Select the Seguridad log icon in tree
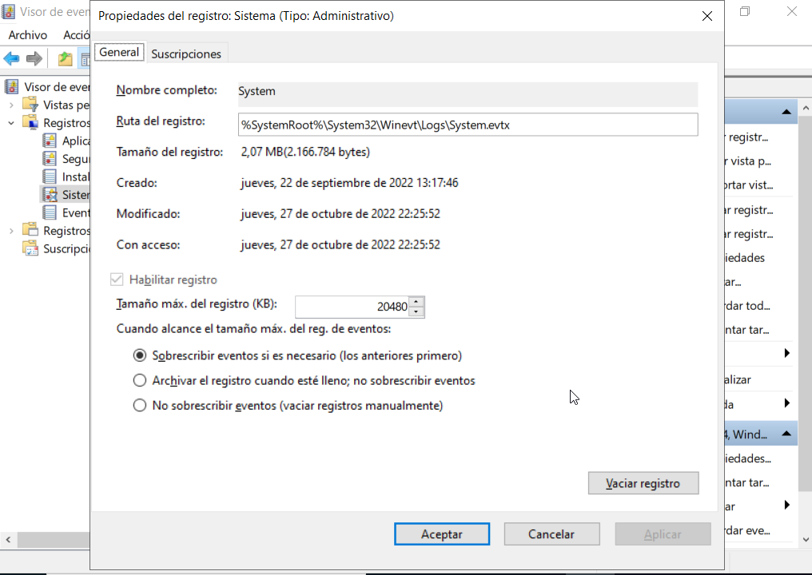Viewport: 812px width, 575px height. click(x=50, y=159)
